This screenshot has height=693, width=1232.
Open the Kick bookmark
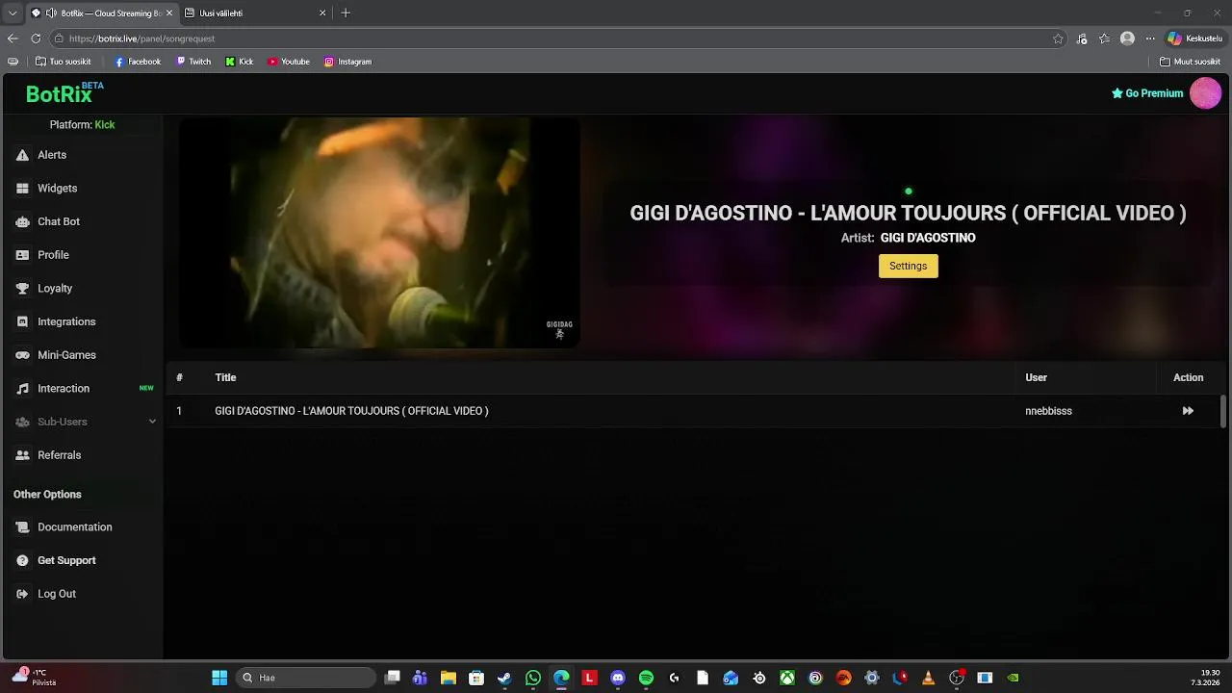pos(240,62)
